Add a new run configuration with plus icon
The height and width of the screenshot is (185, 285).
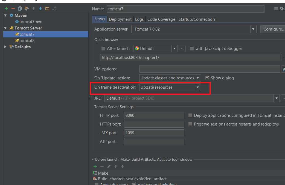pyautogui.click(x=6, y=8)
